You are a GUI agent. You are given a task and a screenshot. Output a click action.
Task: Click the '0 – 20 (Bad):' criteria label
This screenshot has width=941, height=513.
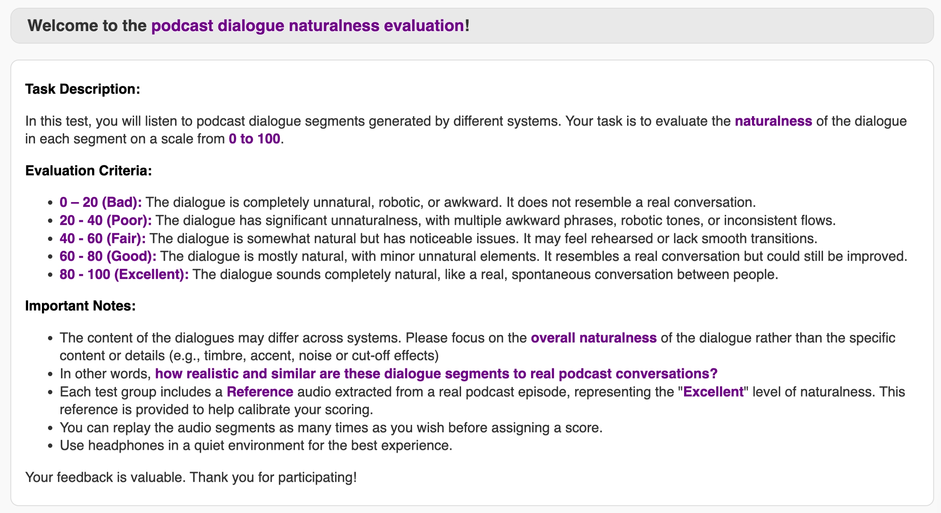[x=100, y=202]
